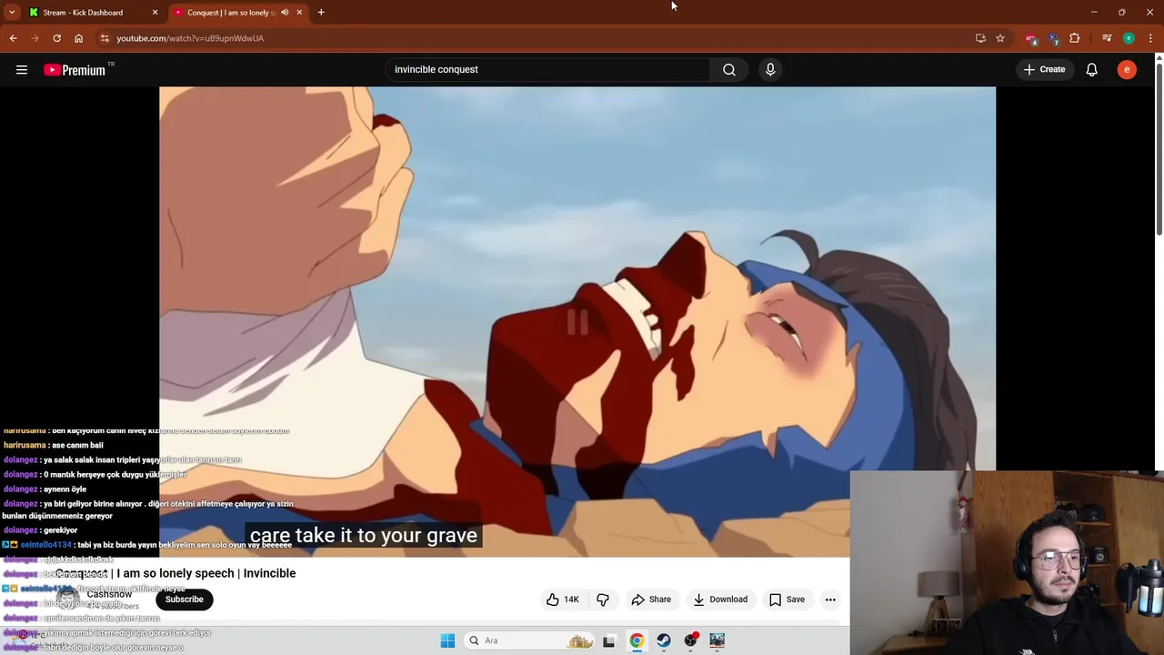1164x655 pixels.
Task: Mute the YouTube tab via speaker icon
Action: pos(285,13)
